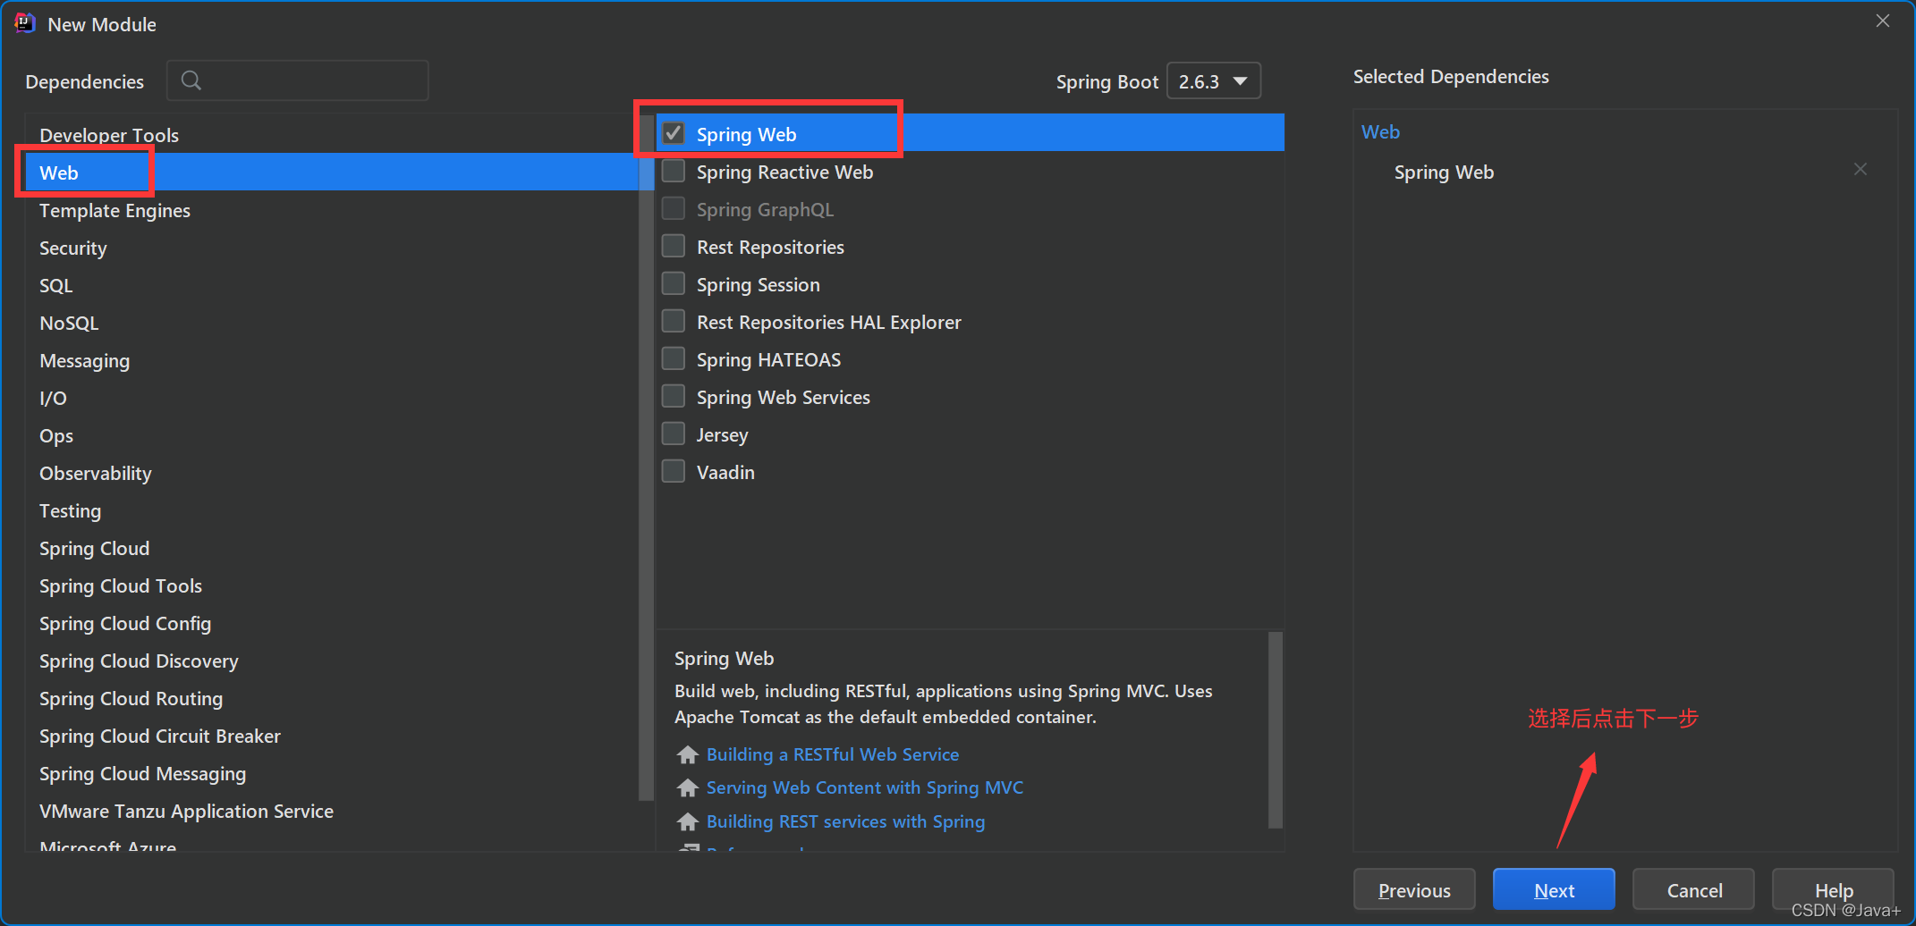Check the Spring GraphQL checkbox
This screenshot has width=1916, height=926.
(x=674, y=208)
